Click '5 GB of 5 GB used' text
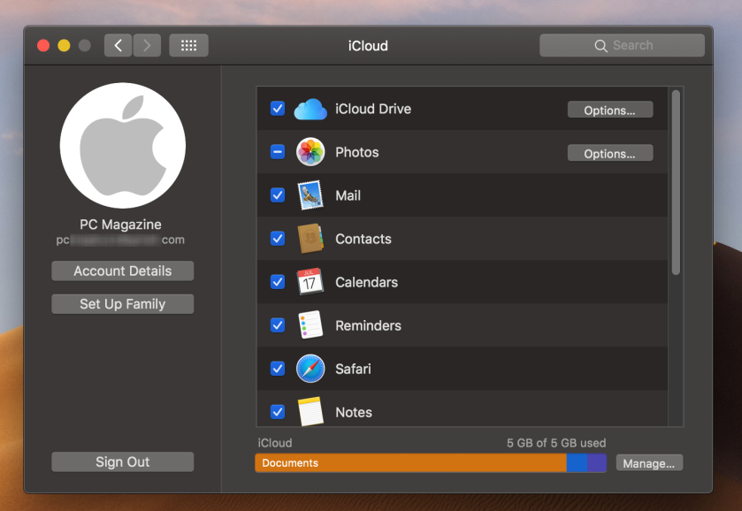This screenshot has width=742, height=511. [x=556, y=443]
